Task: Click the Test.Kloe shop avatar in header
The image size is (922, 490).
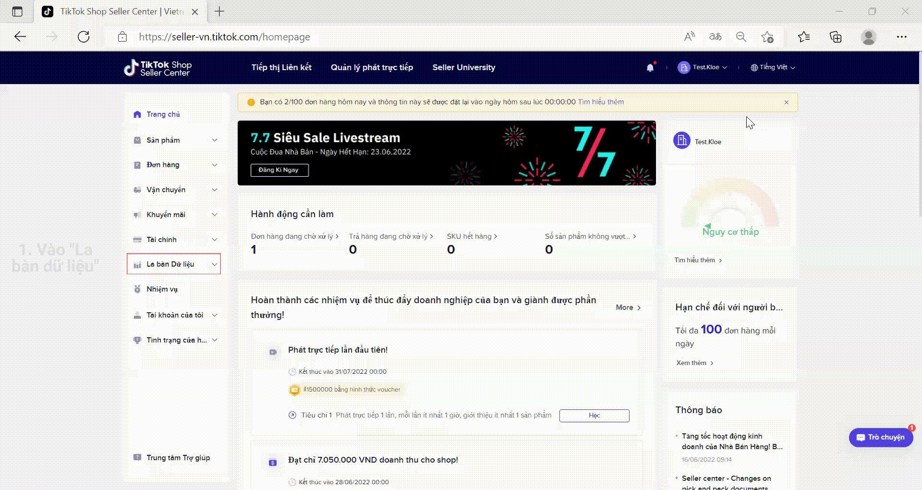Action: coord(683,68)
